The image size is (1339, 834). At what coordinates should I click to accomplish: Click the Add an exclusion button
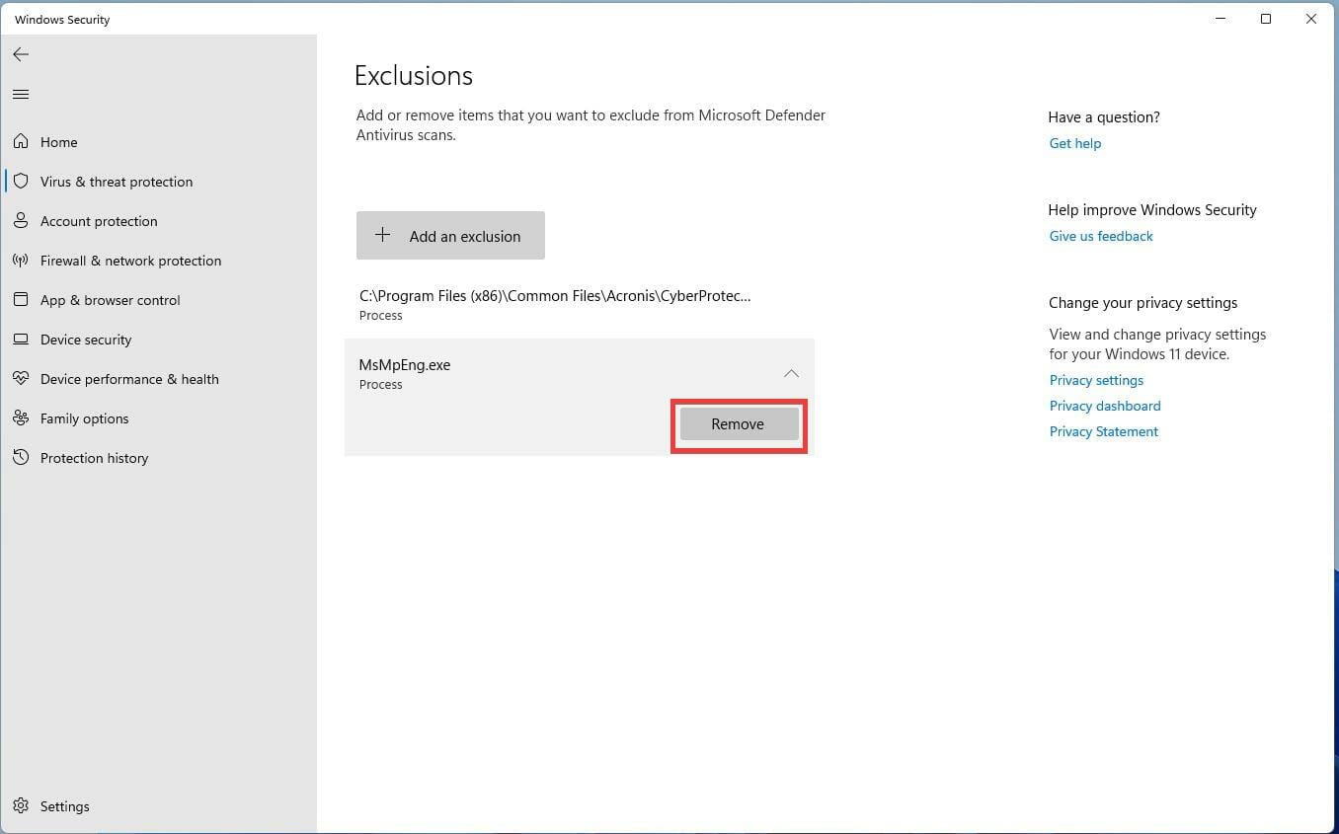(x=450, y=236)
